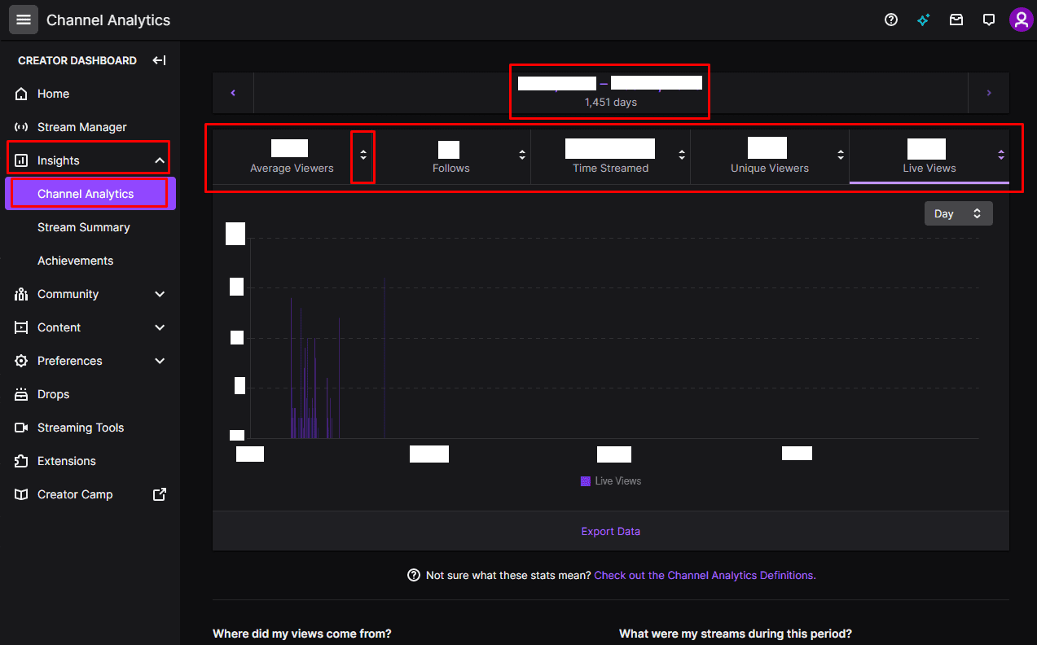
Task: Open the Live Views metric selector arrows
Action: click(x=1001, y=155)
